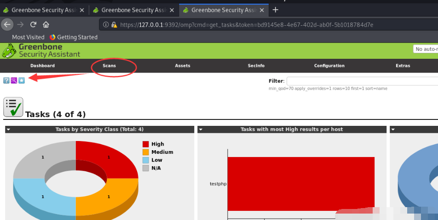Click the browser URL address bar
The height and width of the screenshot is (220, 438).
click(268, 25)
